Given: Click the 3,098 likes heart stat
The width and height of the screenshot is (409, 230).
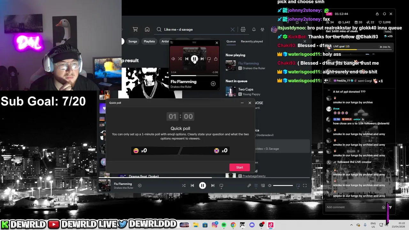Looking at the screenshot, I should pyautogui.click(x=384, y=22).
